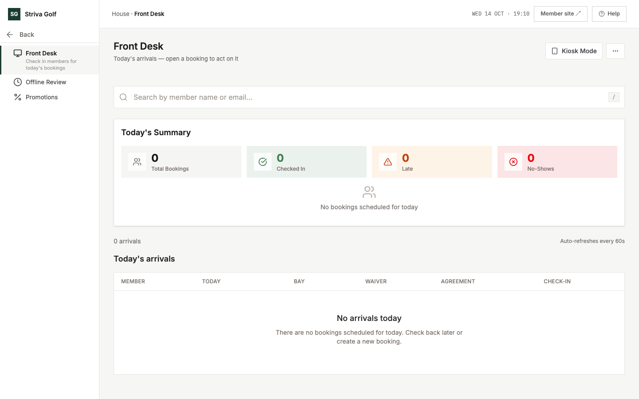Click the House breadcrumb link
The width and height of the screenshot is (639, 399).
coord(121,14)
